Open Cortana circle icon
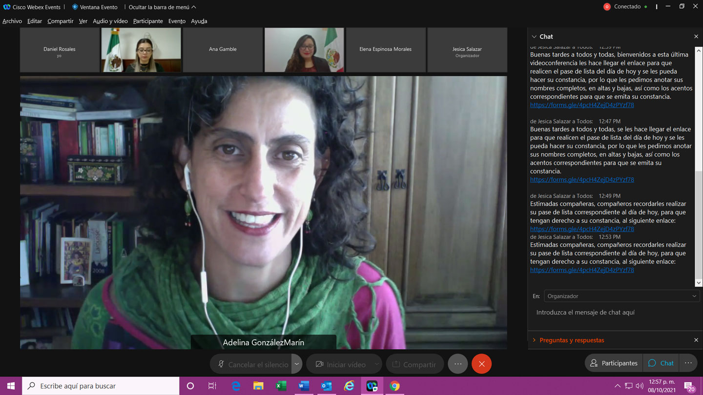703x395 pixels. tap(190, 386)
